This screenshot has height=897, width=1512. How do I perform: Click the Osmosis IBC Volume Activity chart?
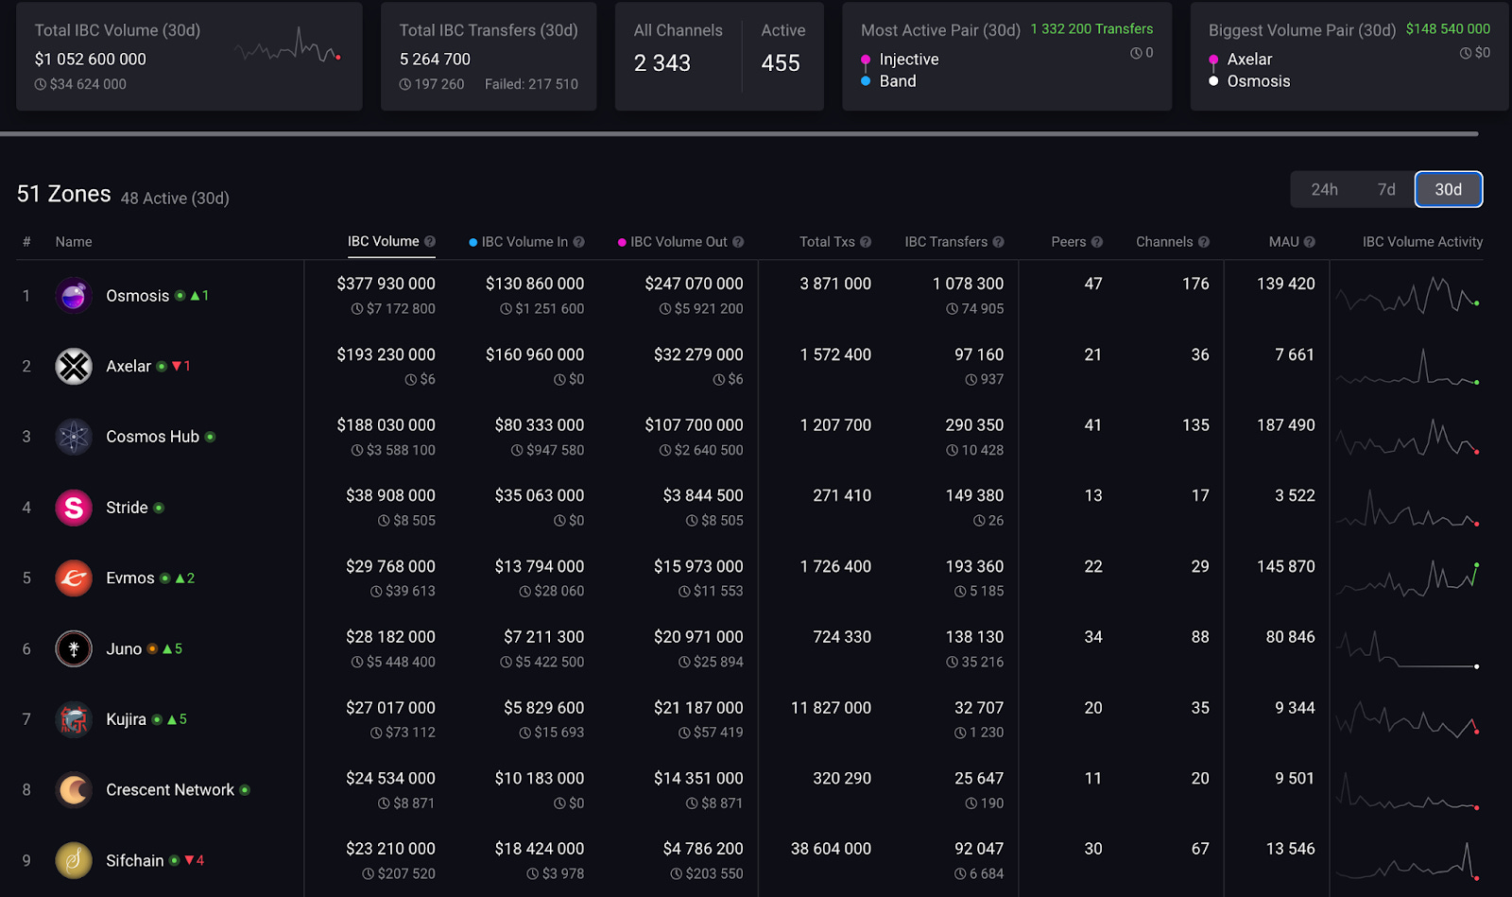(x=1408, y=295)
